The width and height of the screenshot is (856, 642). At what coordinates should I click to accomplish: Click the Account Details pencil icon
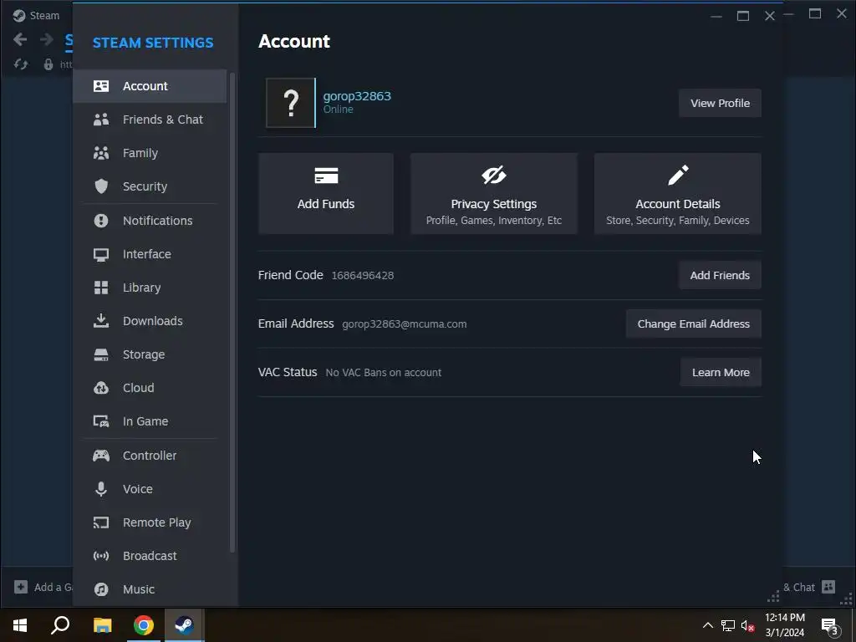click(x=678, y=176)
